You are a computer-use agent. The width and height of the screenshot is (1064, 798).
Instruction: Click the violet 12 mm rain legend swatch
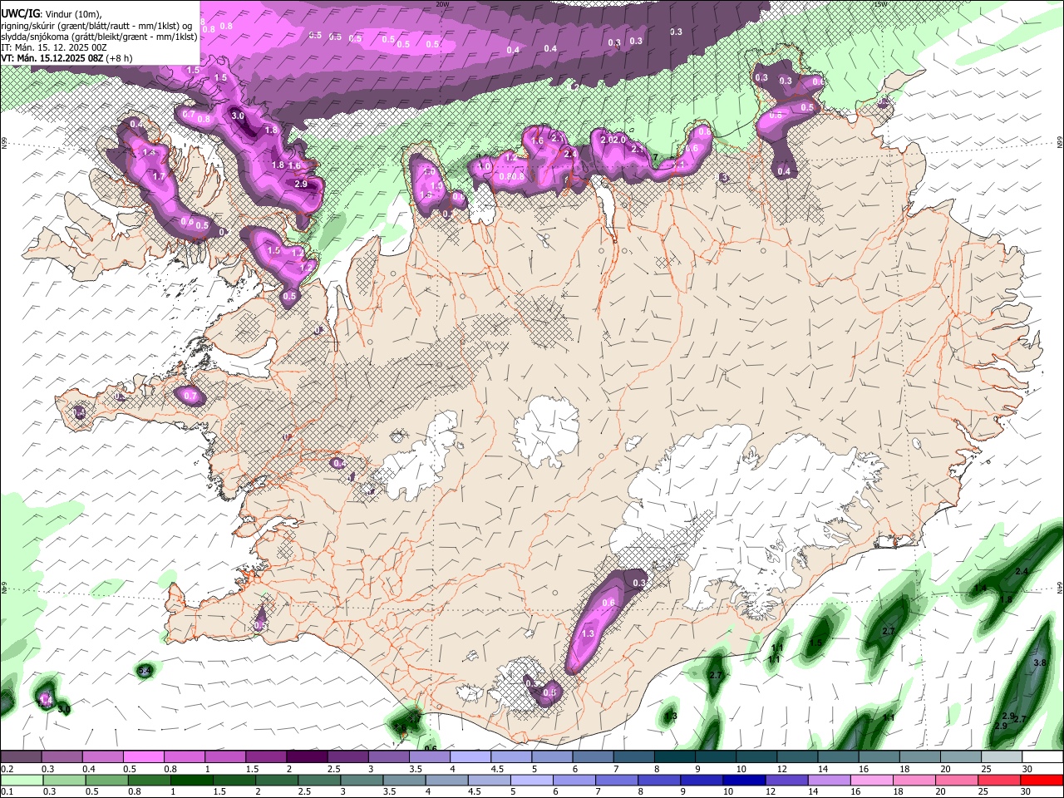(786, 780)
